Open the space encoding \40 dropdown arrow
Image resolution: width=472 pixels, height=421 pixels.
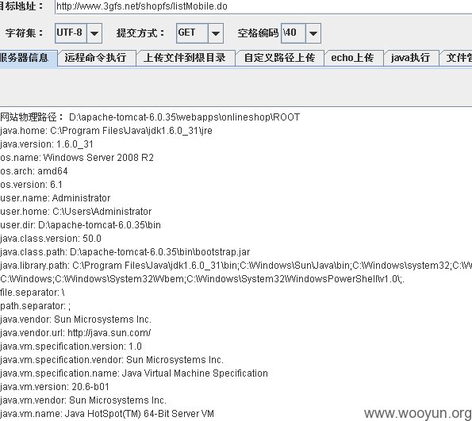313,33
